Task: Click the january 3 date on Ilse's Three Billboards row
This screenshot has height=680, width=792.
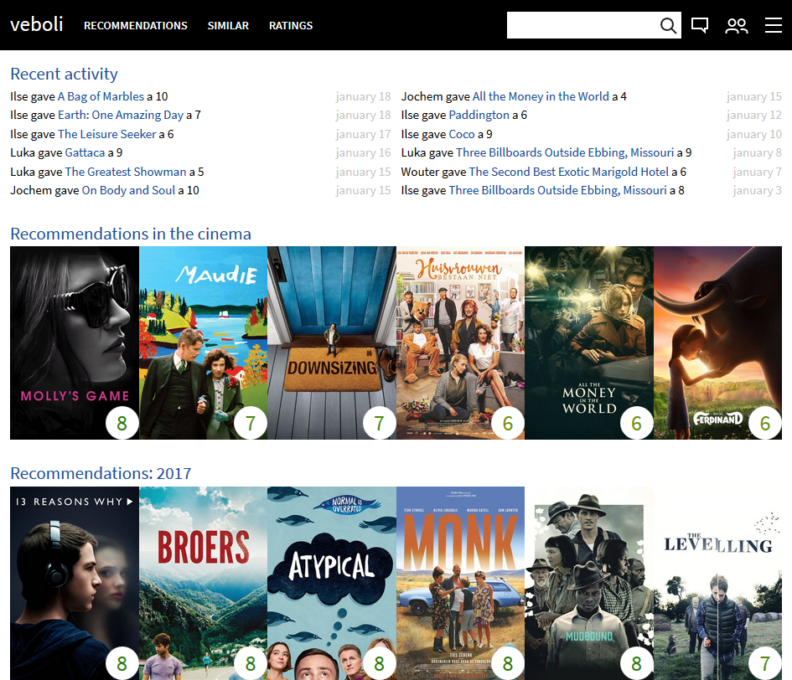Action: (757, 191)
